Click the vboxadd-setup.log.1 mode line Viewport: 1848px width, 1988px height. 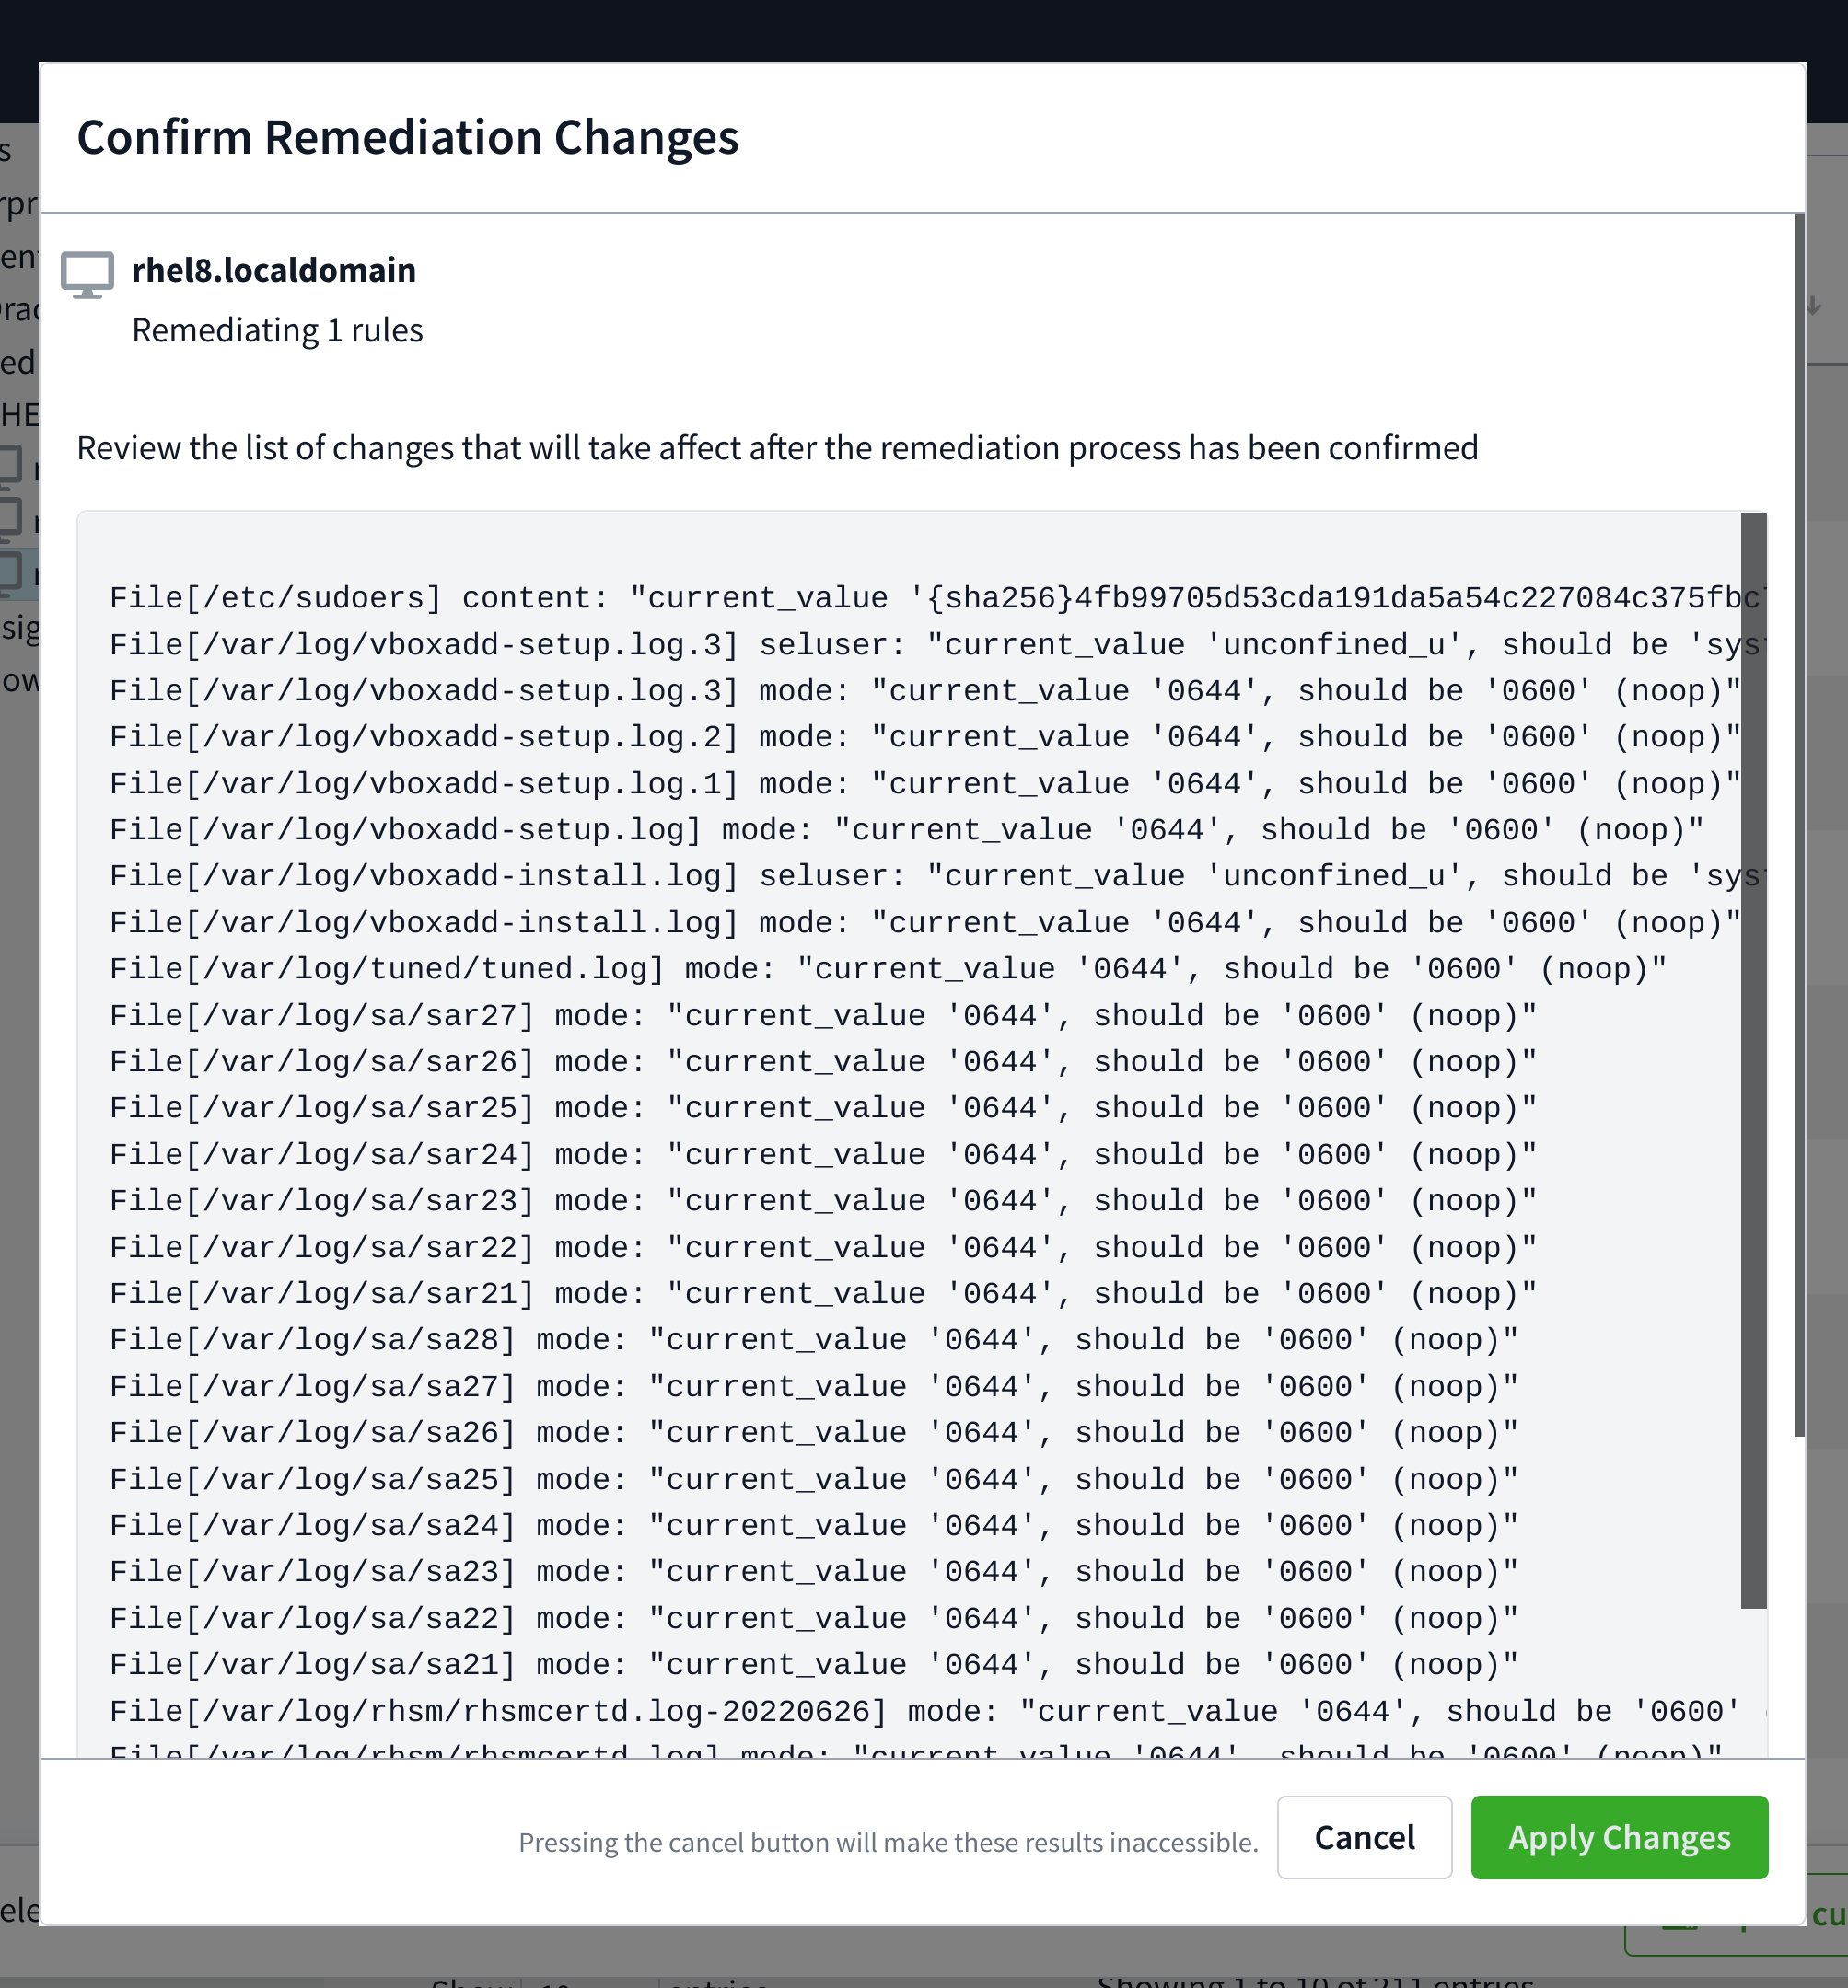click(x=925, y=783)
